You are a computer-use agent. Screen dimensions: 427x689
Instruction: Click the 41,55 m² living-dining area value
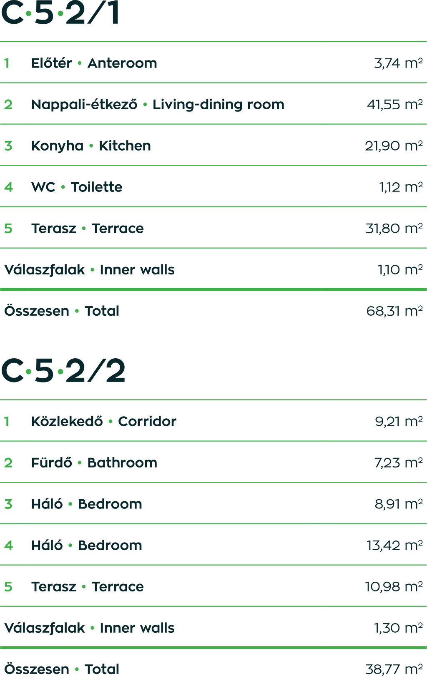click(x=394, y=105)
